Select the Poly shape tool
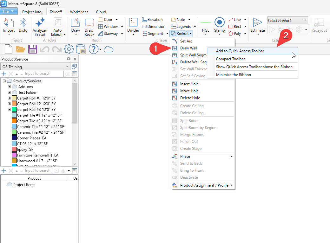The width and height of the screenshot is (330, 243). coord(235,33)
